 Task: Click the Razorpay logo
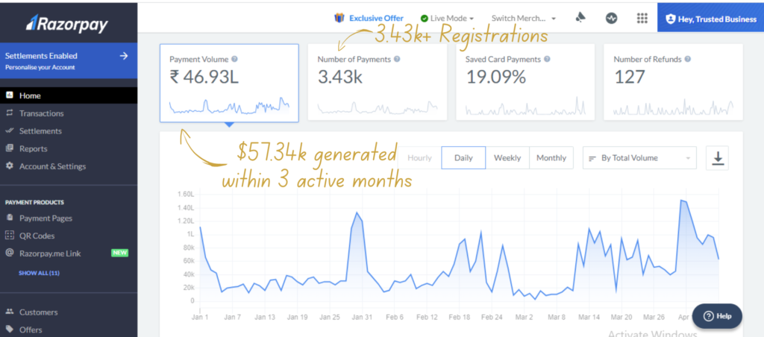66,23
